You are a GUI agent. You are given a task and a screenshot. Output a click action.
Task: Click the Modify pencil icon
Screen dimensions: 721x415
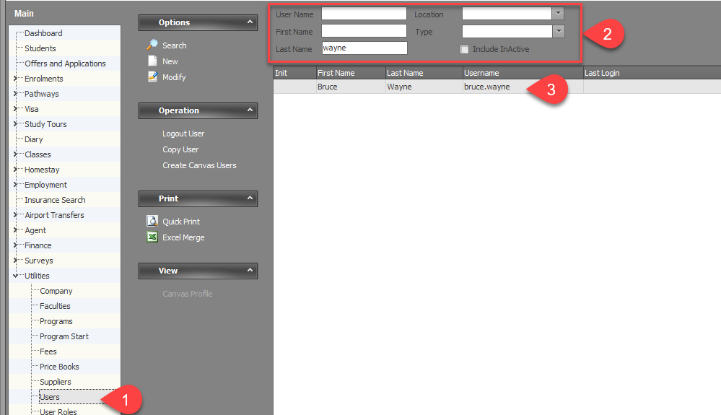(x=152, y=77)
